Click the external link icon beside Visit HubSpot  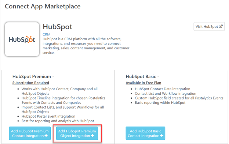221,26
